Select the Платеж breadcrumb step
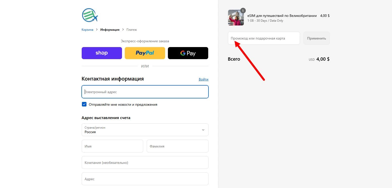Viewport: 392px width, 188px height. coord(132,30)
